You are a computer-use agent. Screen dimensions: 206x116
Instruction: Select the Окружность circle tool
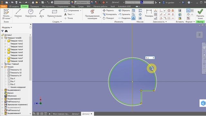[31, 13]
